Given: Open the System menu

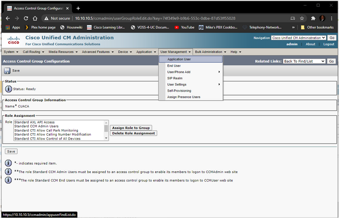Looking at the screenshot, I should 11,52.
